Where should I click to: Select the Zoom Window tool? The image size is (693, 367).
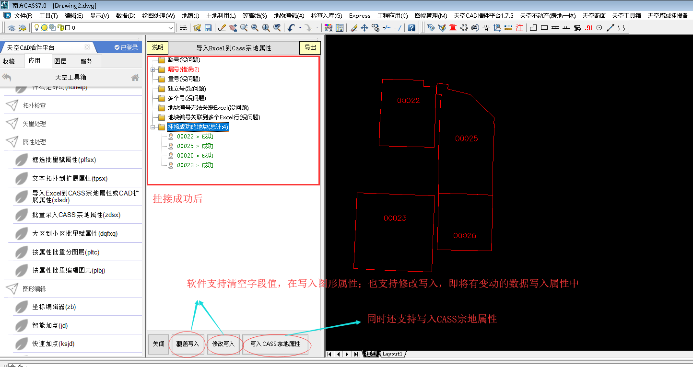click(x=255, y=28)
